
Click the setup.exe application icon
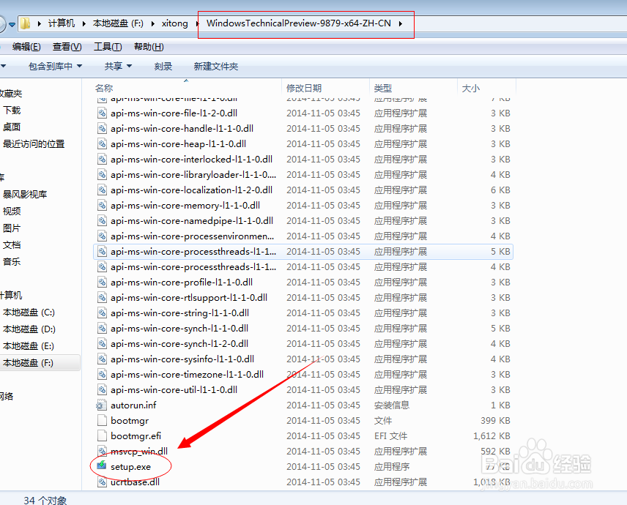point(102,466)
